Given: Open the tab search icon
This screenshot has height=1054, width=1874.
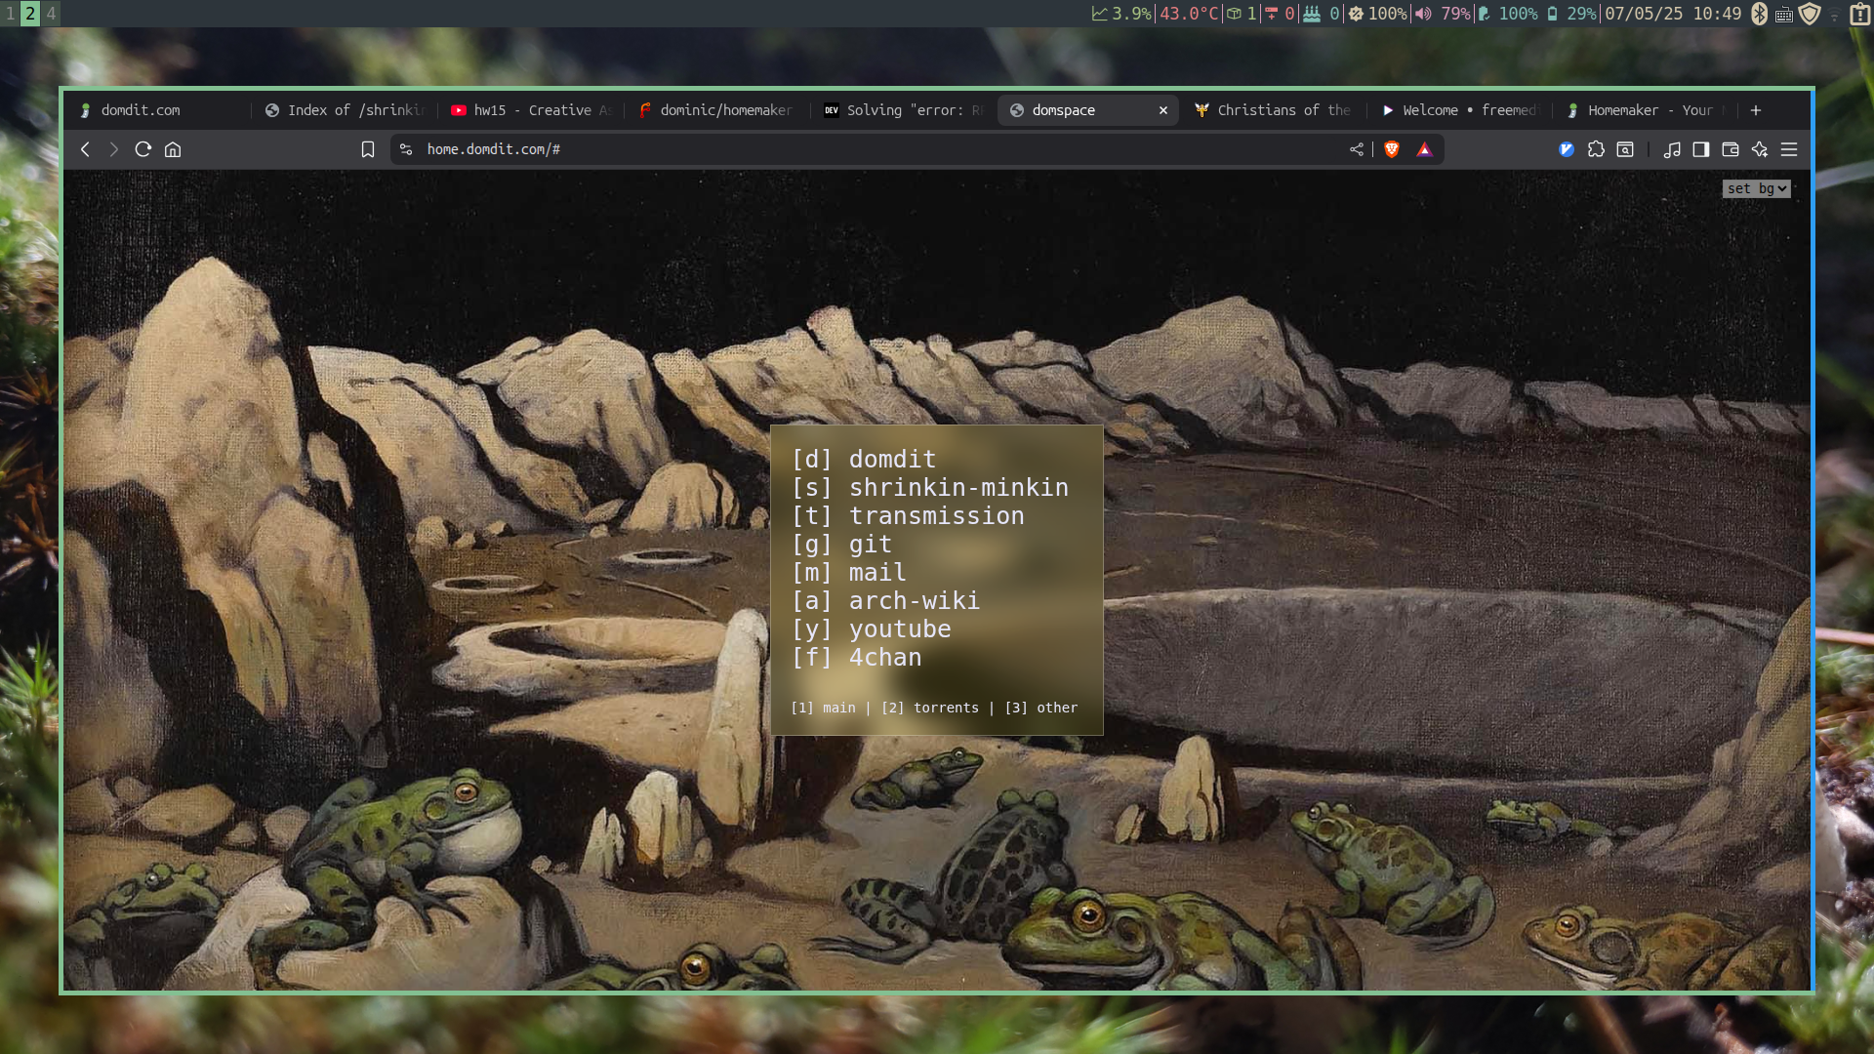Looking at the screenshot, I should tap(1625, 149).
